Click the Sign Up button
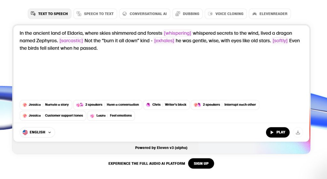The image size is (327, 179). [x=201, y=163]
